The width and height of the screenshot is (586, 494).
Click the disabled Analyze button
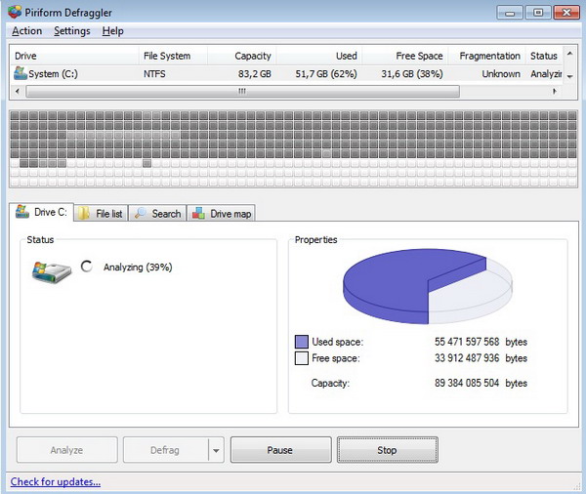(x=66, y=450)
